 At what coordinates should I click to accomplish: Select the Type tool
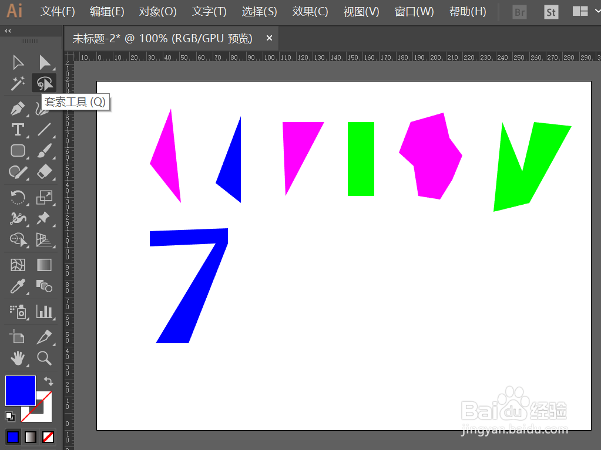coord(18,130)
